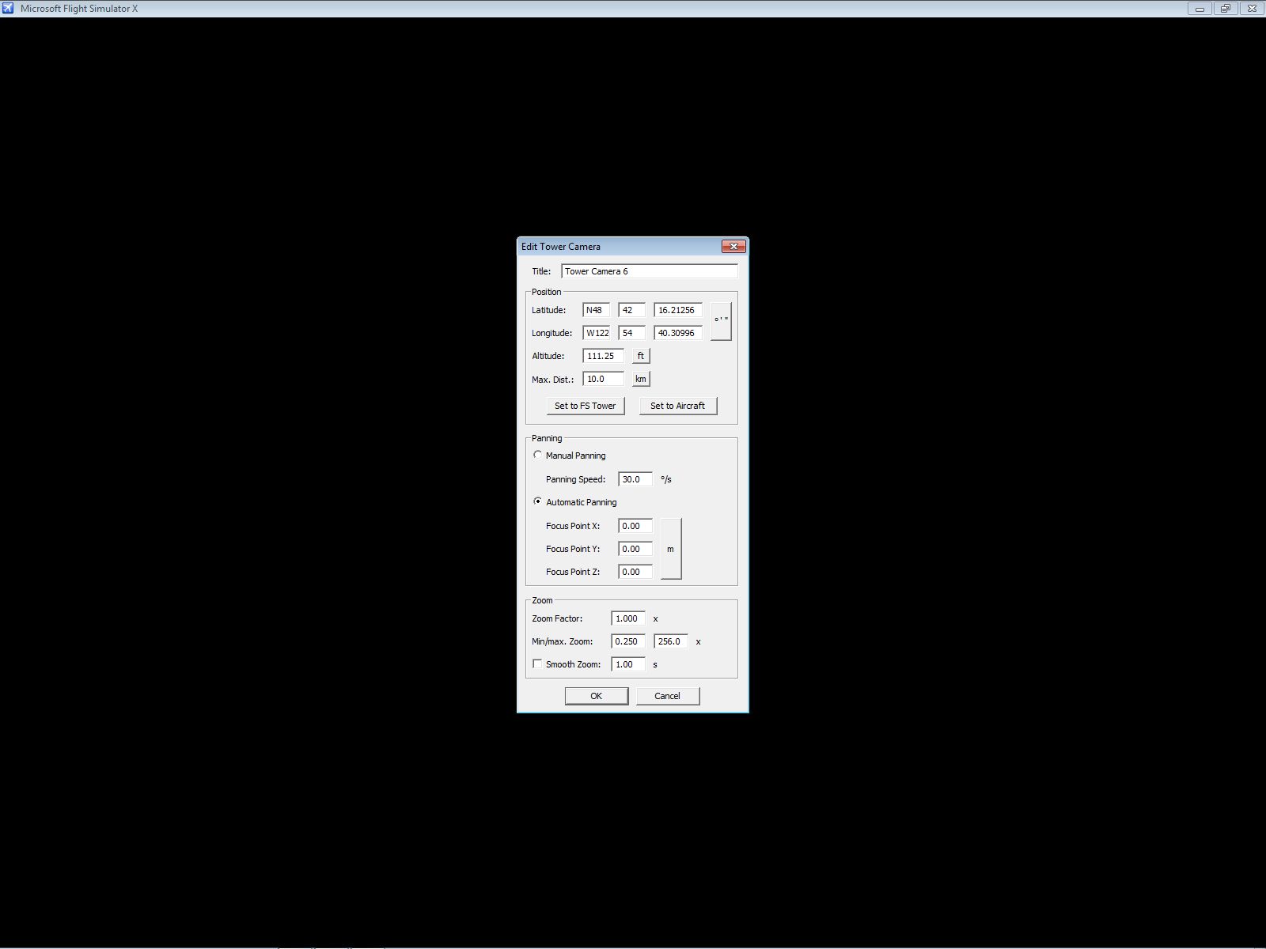Viewport: 1266px width, 949px height.
Task: Click the Zoom Factor input field
Action: tap(628, 618)
